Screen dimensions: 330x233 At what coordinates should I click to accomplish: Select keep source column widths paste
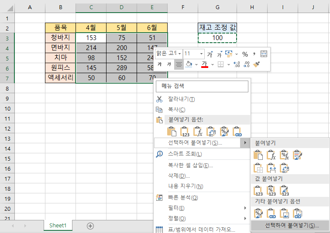pos(271,168)
